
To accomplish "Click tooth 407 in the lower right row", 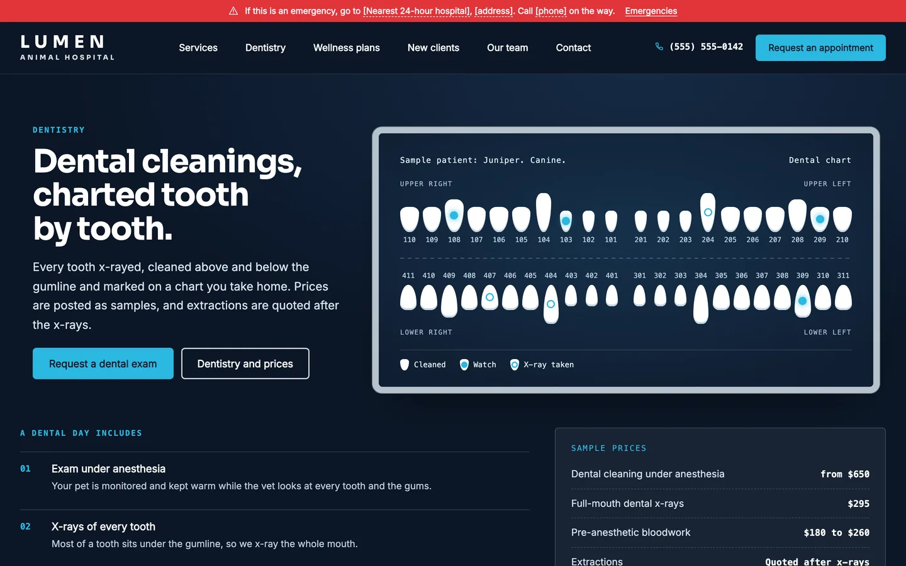I will pyautogui.click(x=489, y=297).
